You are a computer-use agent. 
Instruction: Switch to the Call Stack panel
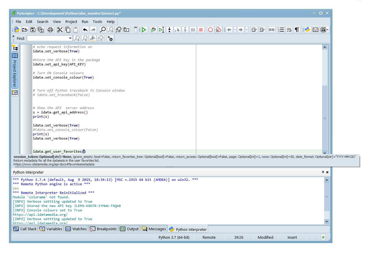25,229
